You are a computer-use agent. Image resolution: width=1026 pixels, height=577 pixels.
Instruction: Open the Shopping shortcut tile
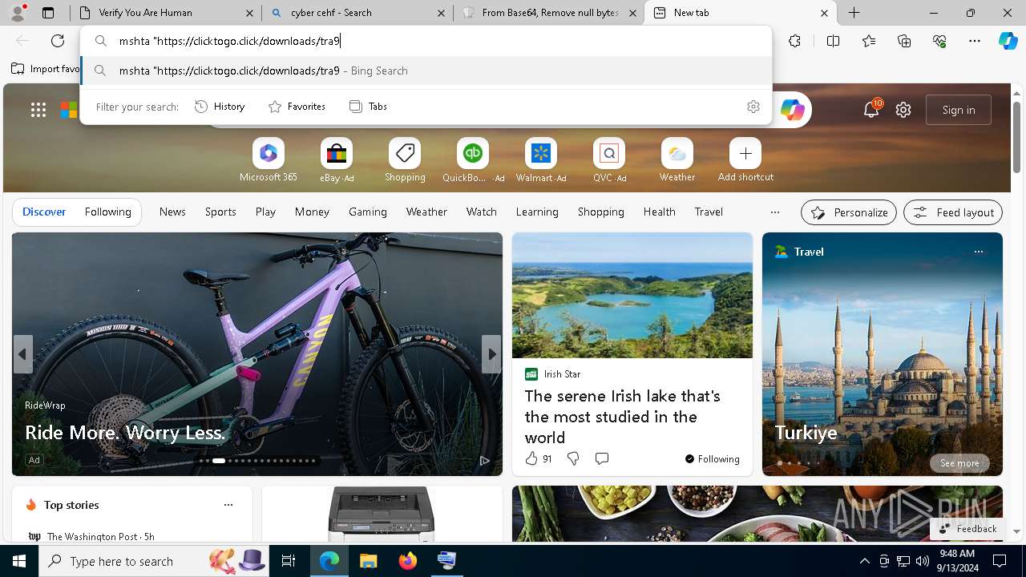pos(405,160)
